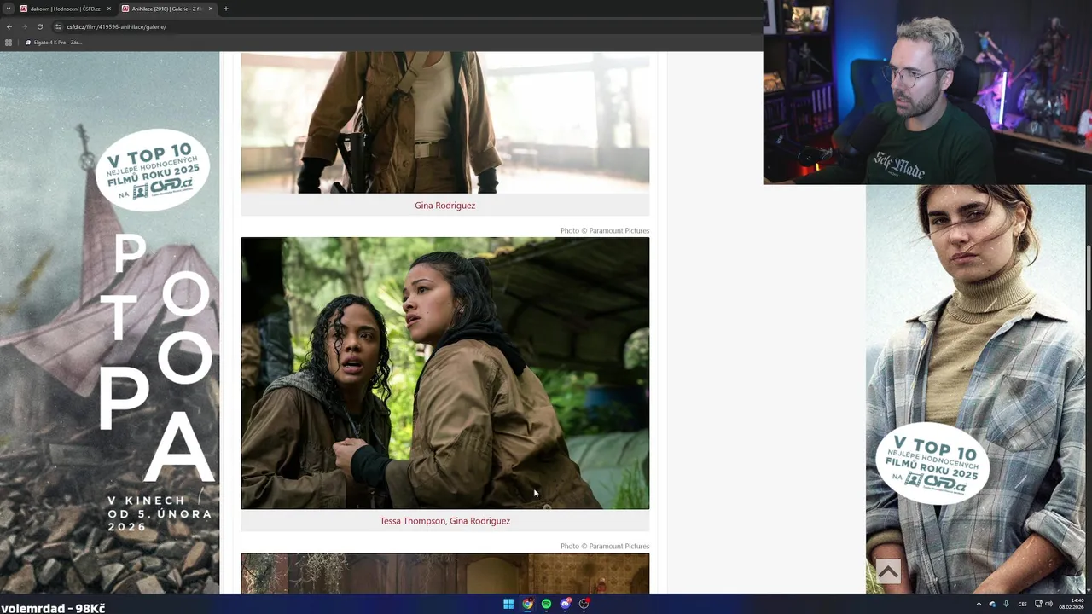Show hidden system tray icons
This screenshot has width=1092, height=614.
click(979, 604)
